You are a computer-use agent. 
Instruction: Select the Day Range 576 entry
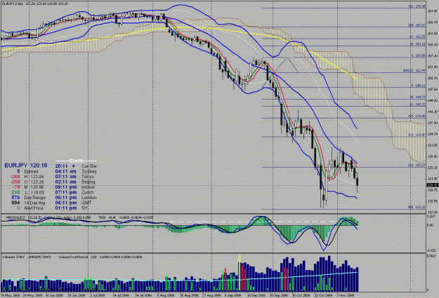pos(28,197)
